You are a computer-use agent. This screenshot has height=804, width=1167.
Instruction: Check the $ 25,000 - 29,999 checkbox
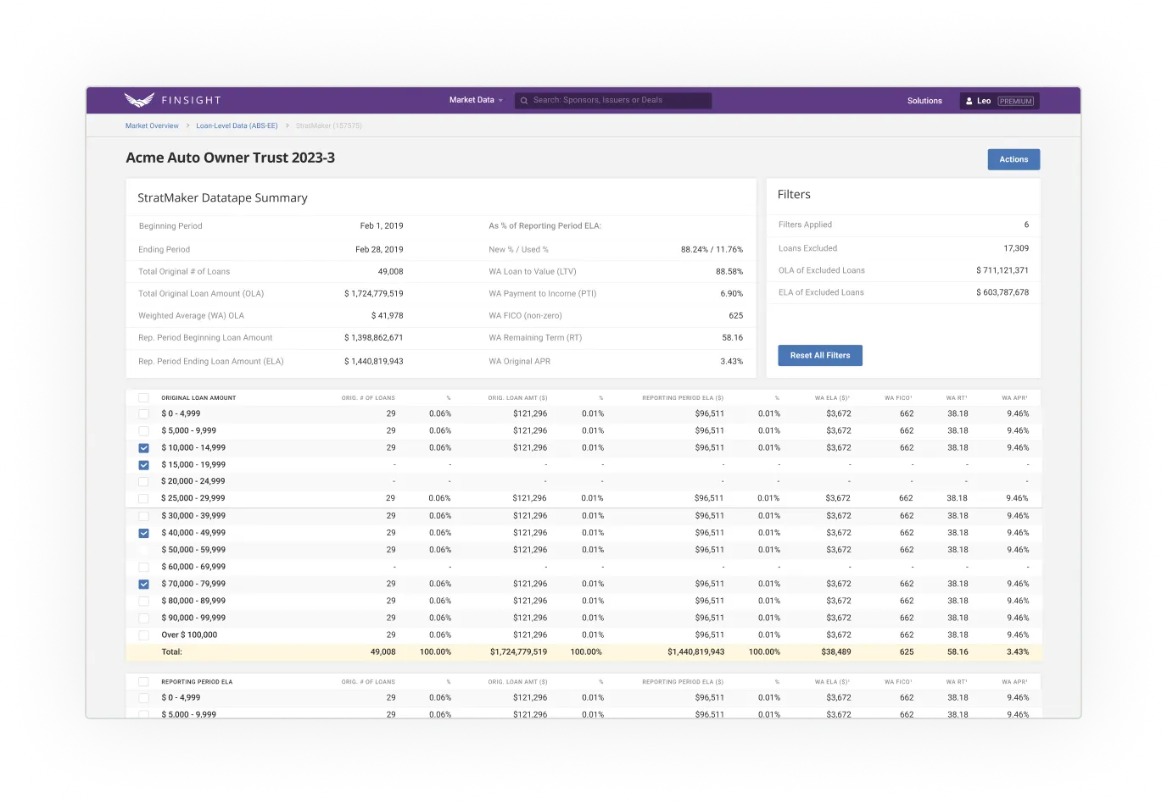click(x=143, y=499)
